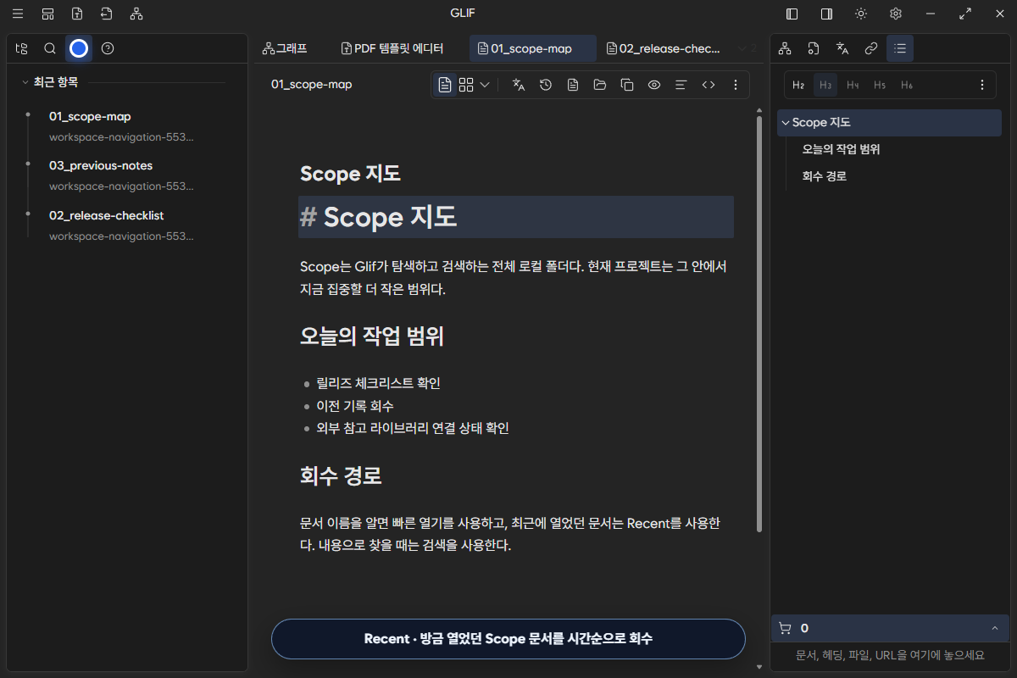Screen dimensions: 1017x678
Task: Click the copy icon in editor toolbar
Action: pyautogui.click(x=627, y=85)
